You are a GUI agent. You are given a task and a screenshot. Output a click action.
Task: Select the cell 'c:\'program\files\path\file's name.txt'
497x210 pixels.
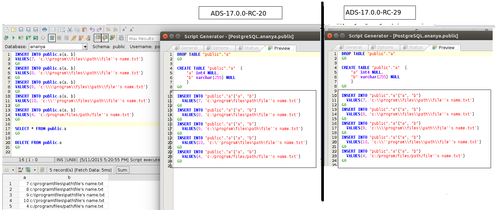tap(69, 200)
